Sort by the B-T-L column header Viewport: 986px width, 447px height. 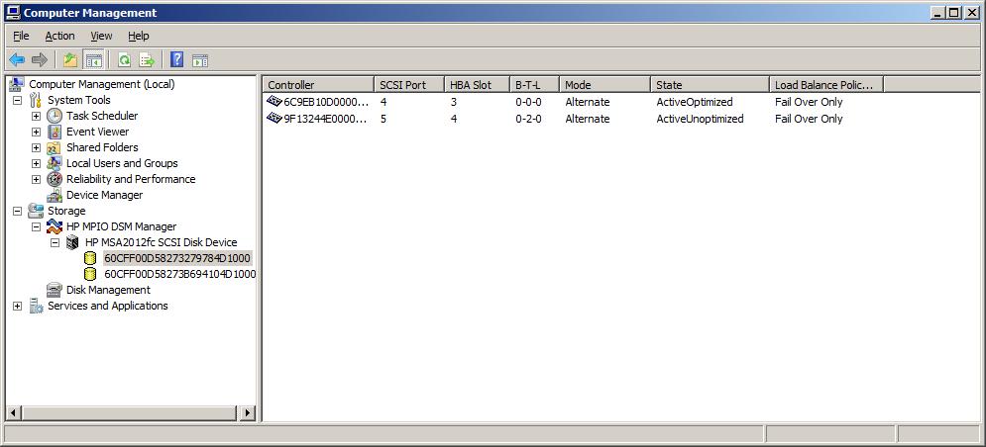tap(534, 85)
